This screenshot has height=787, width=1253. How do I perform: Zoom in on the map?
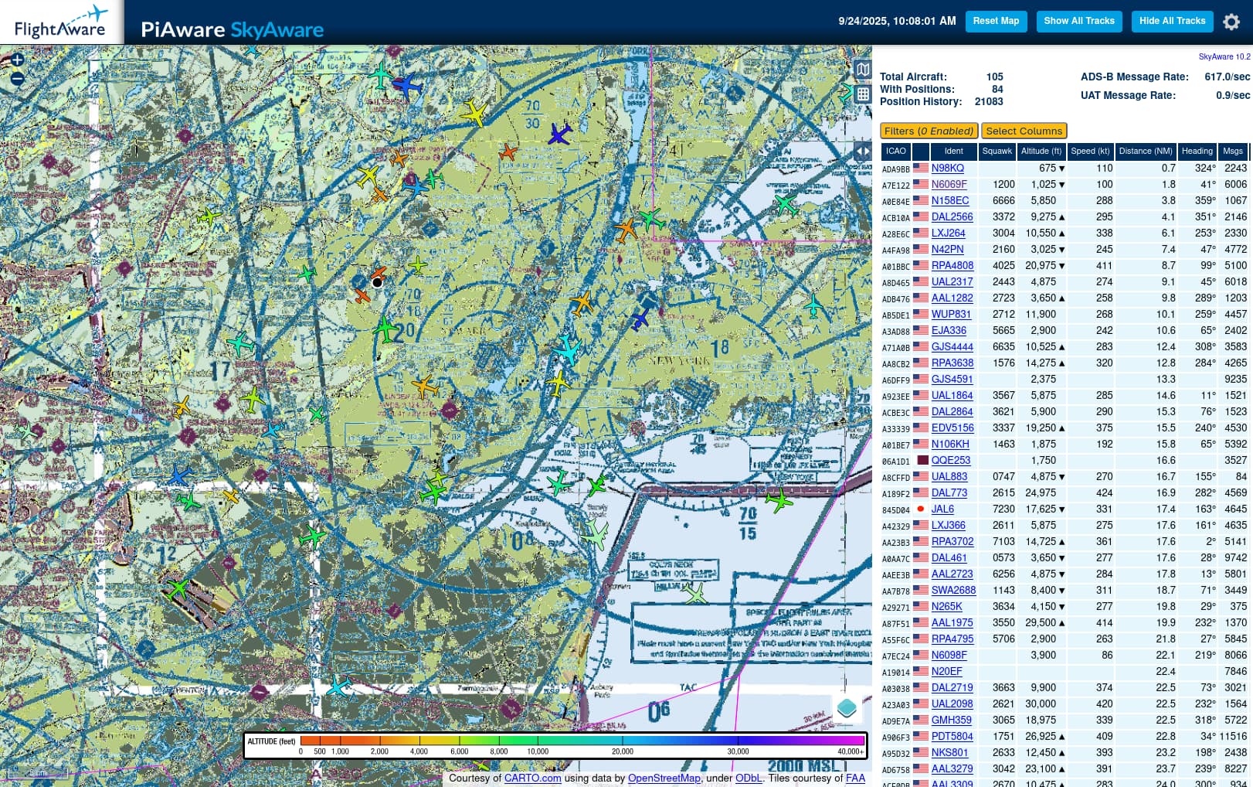click(18, 60)
